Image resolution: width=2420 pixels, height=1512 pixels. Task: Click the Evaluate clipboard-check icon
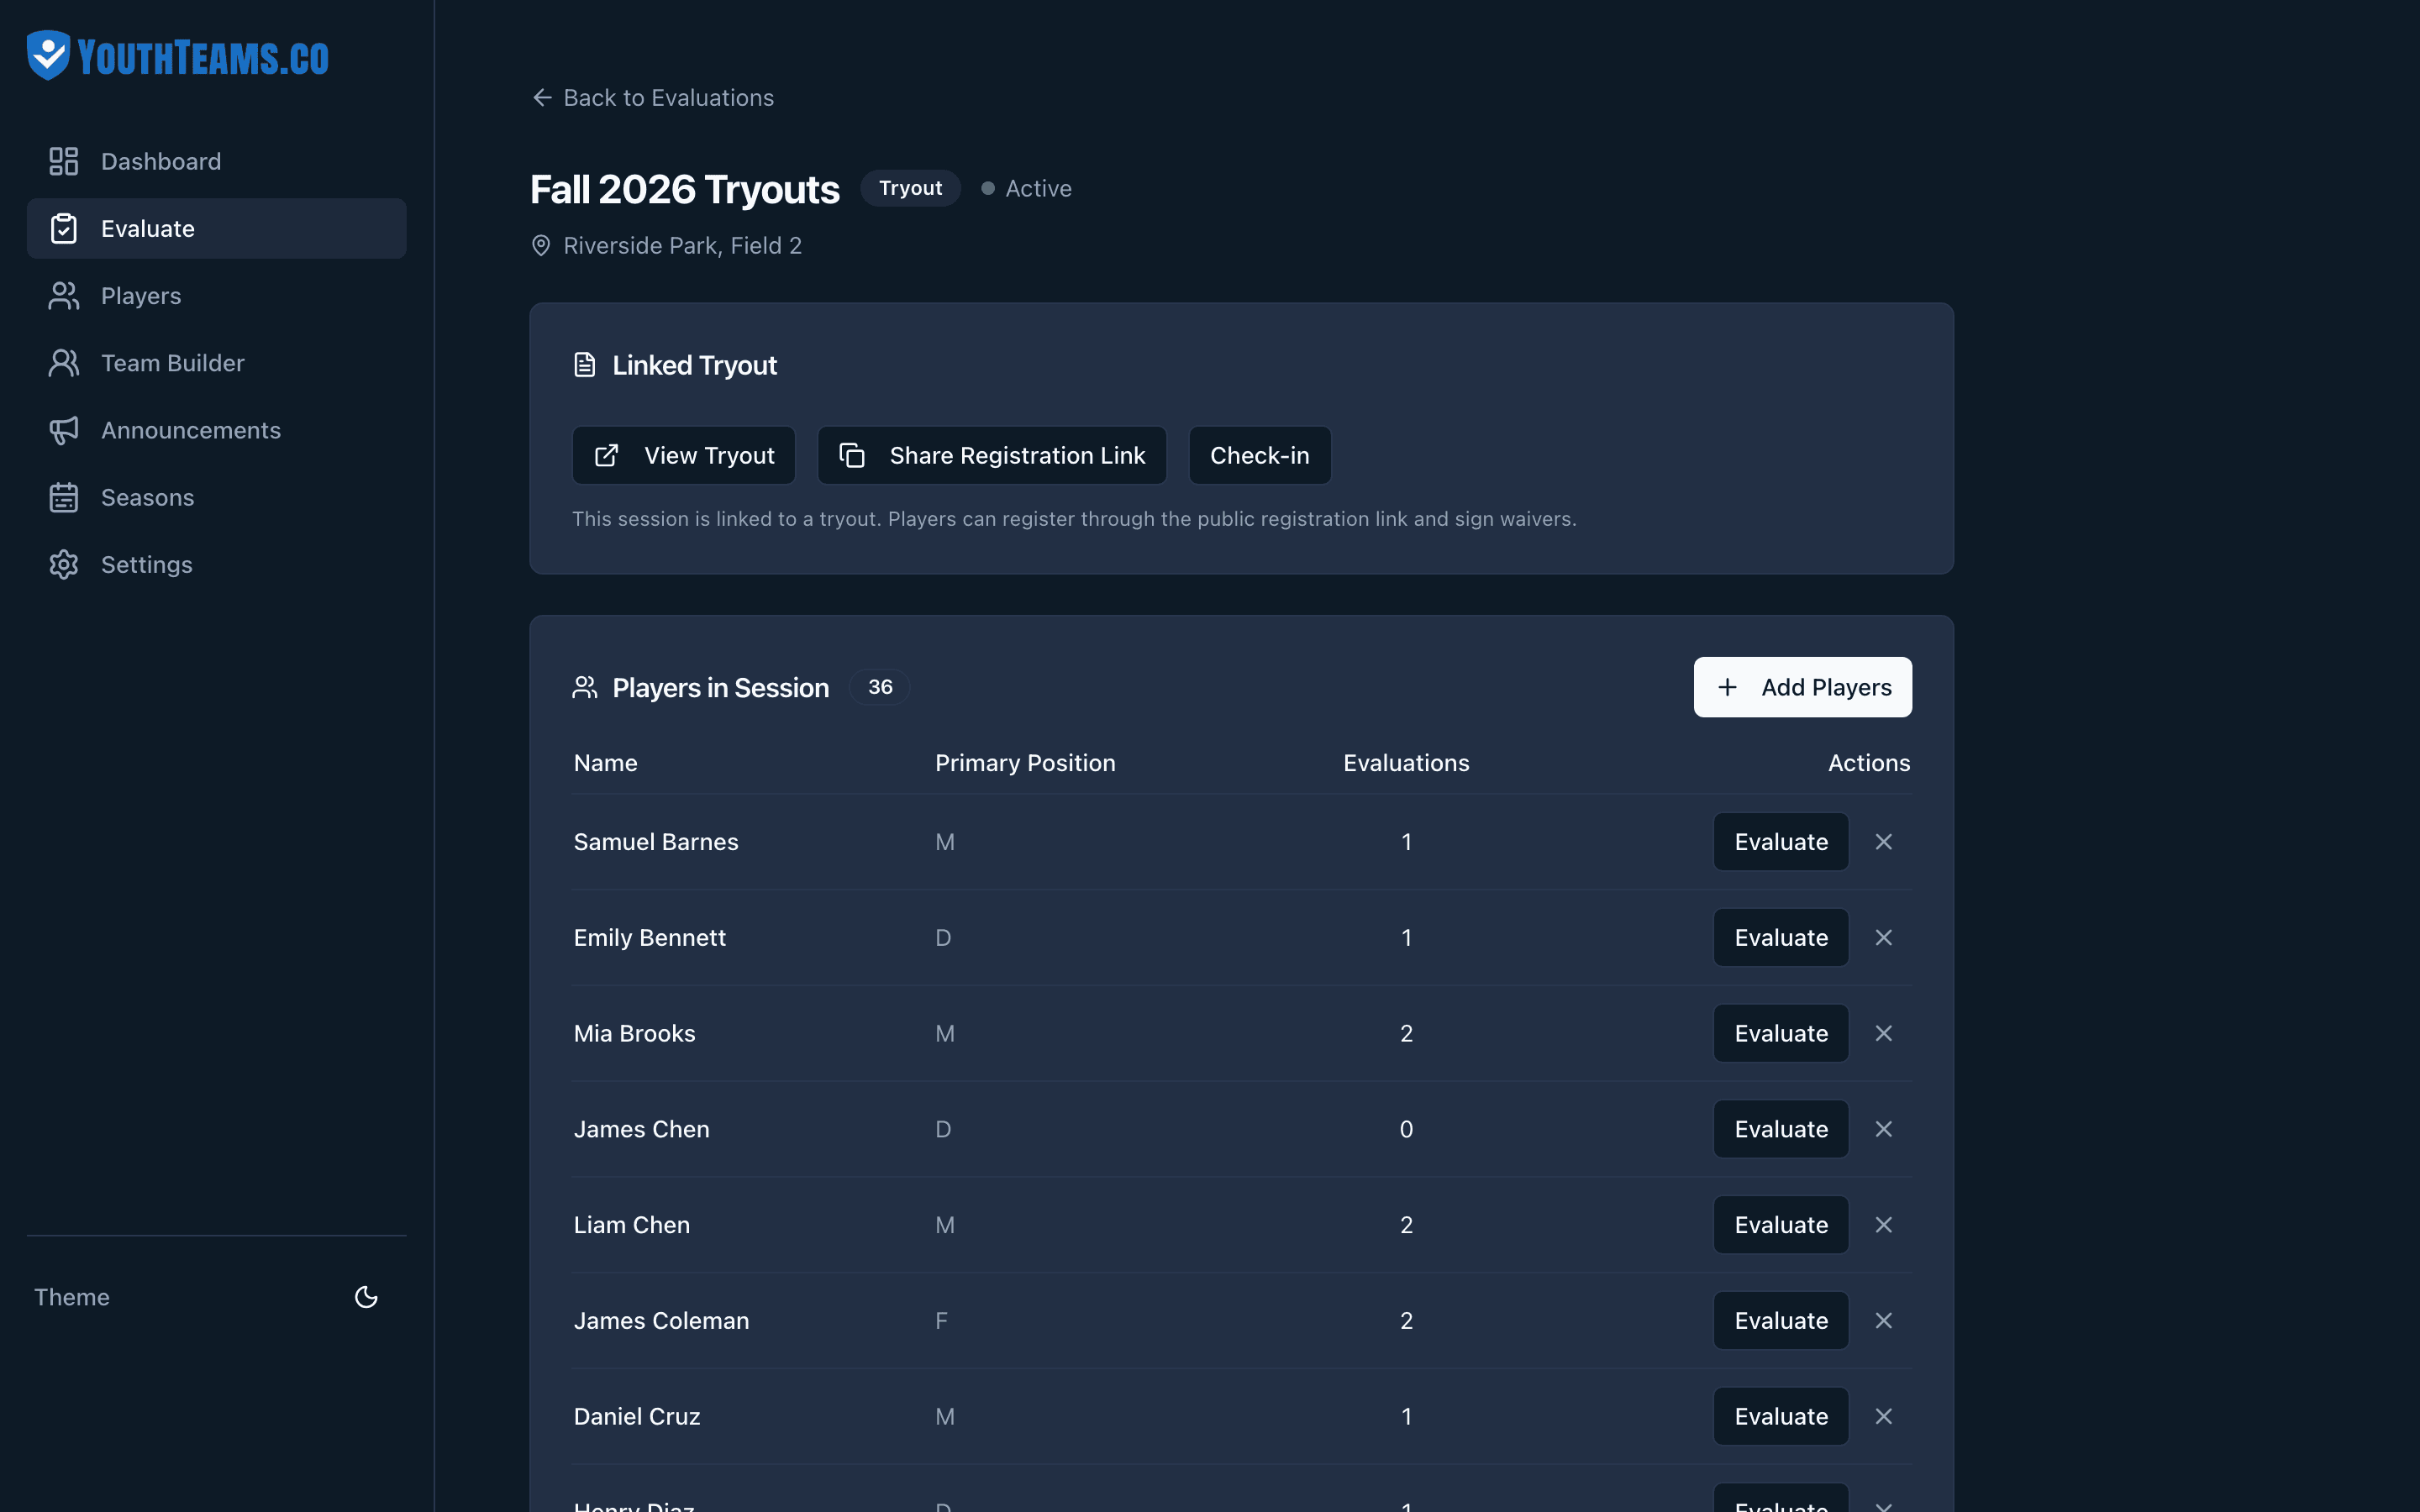tap(64, 228)
